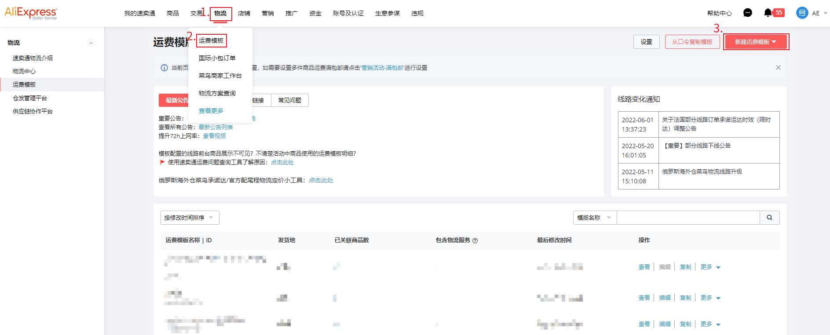This screenshot has height=335, width=830.
Task: Open 资金 in top navigation
Action: coord(315,13)
